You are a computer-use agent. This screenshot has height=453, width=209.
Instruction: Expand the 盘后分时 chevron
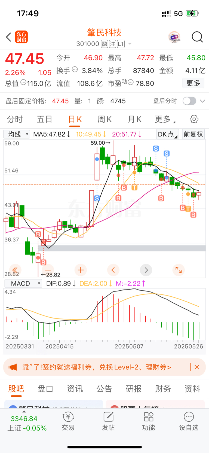point(202,101)
